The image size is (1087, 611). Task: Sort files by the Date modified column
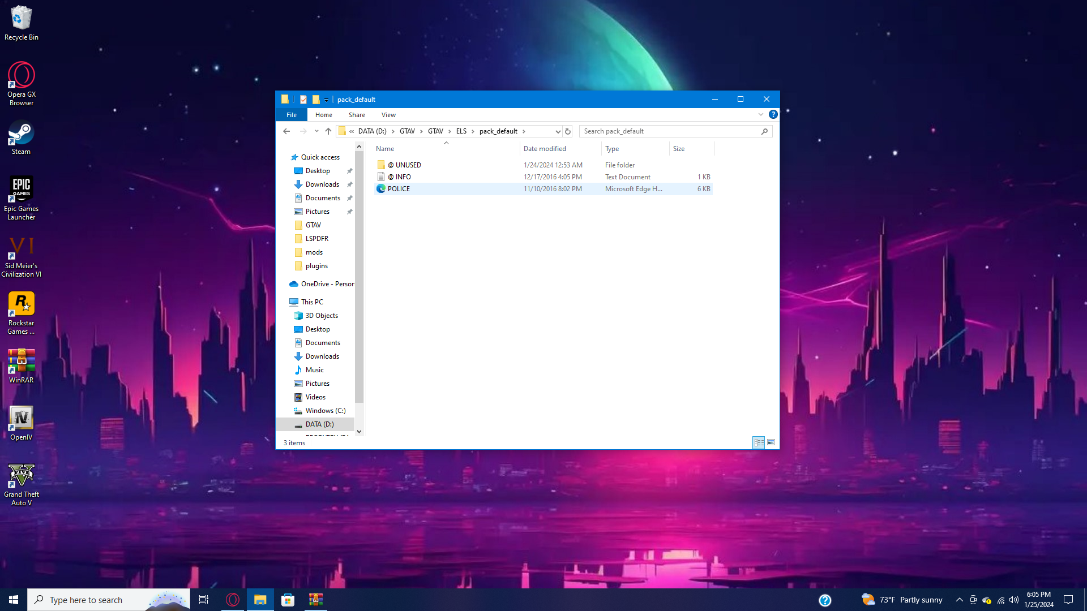545,149
